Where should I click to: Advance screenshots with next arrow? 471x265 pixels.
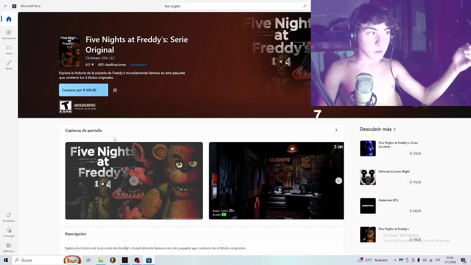(339, 181)
